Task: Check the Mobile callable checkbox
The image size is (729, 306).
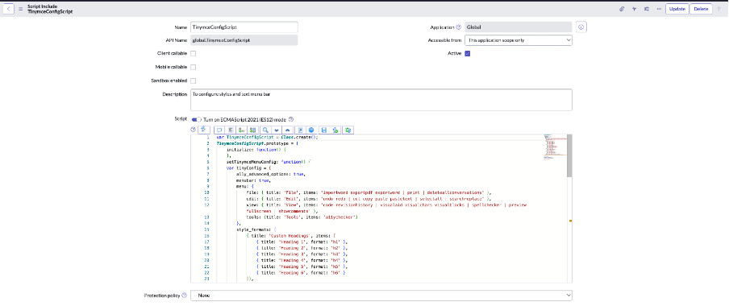Action: point(193,68)
